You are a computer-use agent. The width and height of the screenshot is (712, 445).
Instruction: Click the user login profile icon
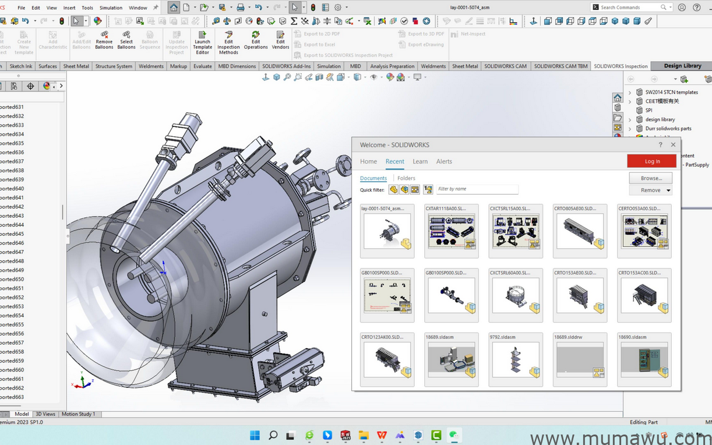682,8
